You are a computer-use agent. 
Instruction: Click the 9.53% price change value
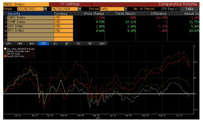[x=100, y=22]
